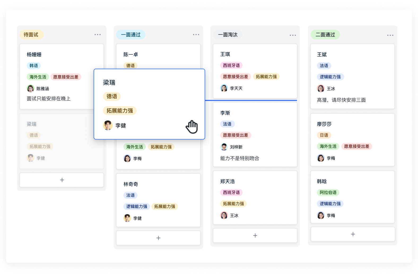
Task: Select the 待面试 column header label
Action: click(x=31, y=35)
